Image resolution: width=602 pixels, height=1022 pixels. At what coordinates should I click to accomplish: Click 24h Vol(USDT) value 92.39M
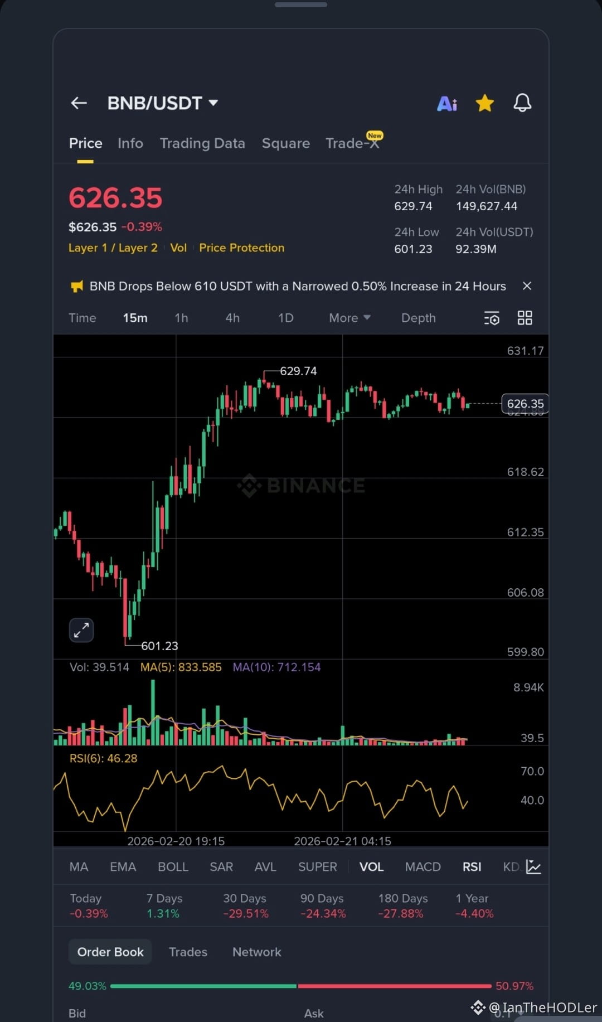pyautogui.click(x=476, y=249)
